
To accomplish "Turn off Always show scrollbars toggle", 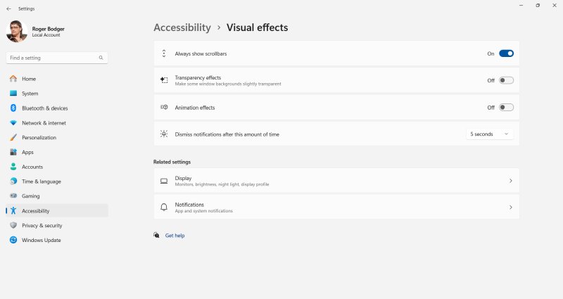I will [x=506, y=53].
